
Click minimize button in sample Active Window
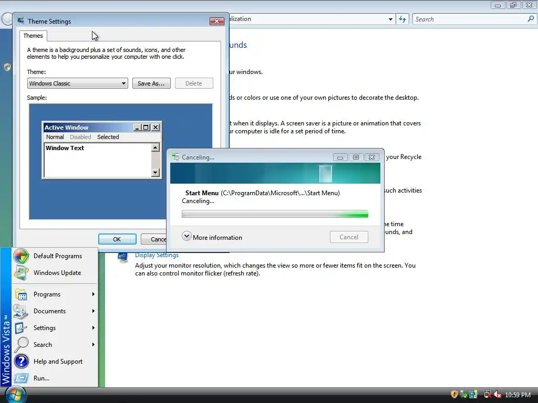point(137,128)
